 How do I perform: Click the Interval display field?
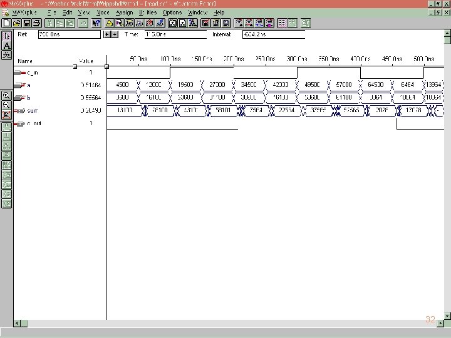pyautogui.click(x=274, y=34)
